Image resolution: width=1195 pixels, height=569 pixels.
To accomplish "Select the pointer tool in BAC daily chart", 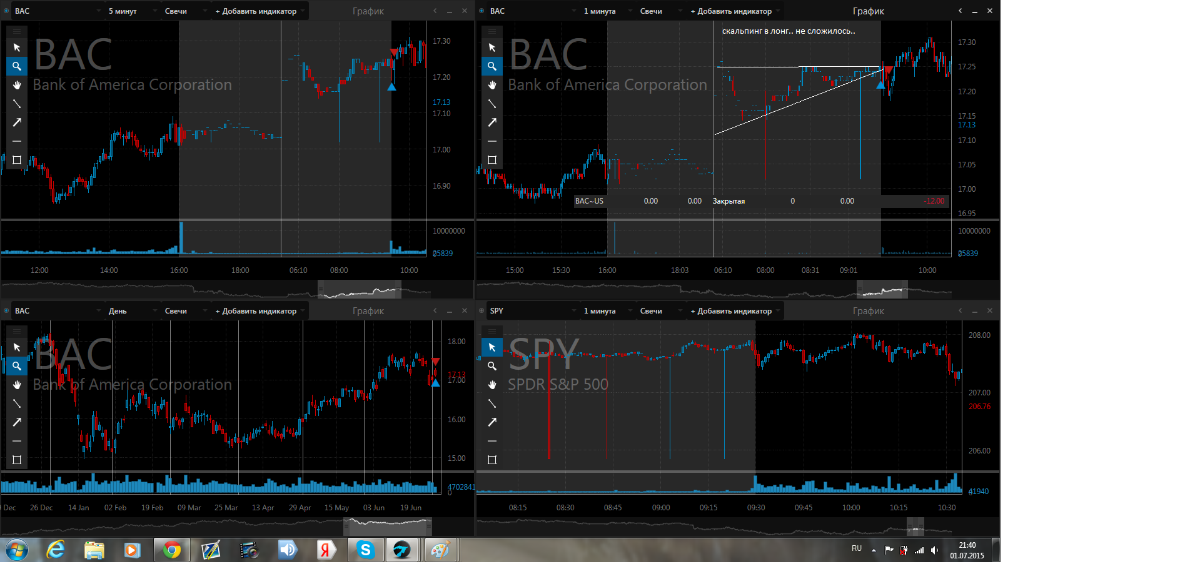I will [x=17, y=347].
